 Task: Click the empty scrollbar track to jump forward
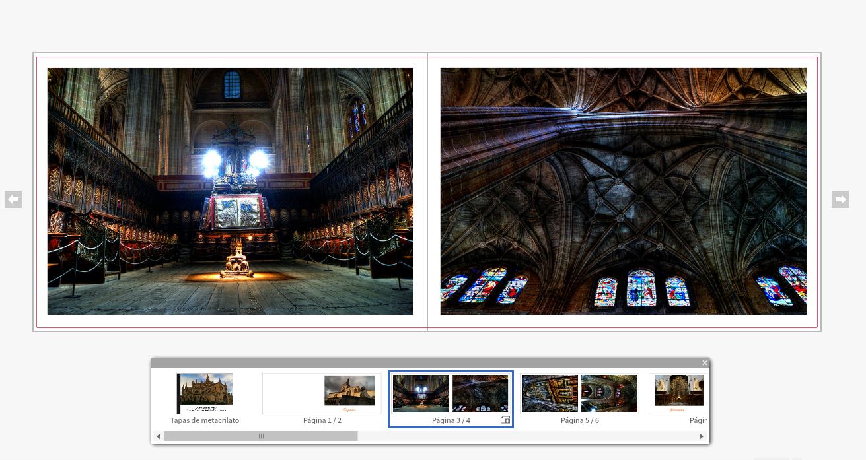click(528, 436)
